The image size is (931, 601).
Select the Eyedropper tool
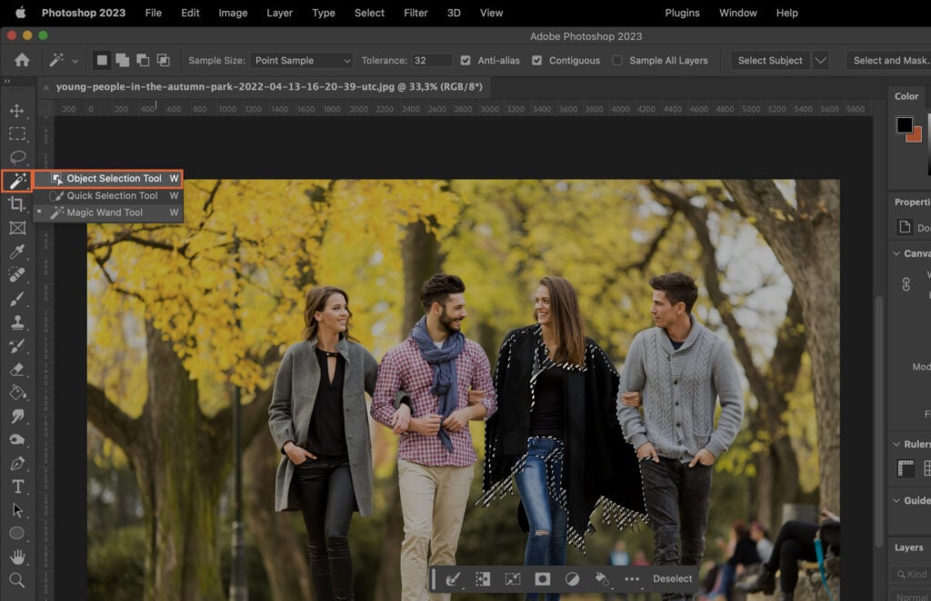17,251
